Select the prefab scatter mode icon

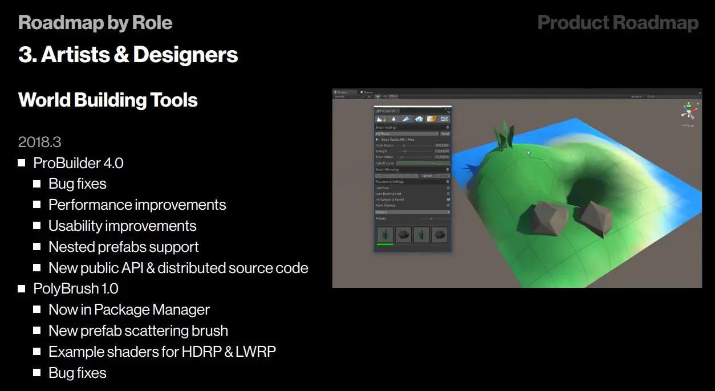pyautogui.click(x=419, y=119)
